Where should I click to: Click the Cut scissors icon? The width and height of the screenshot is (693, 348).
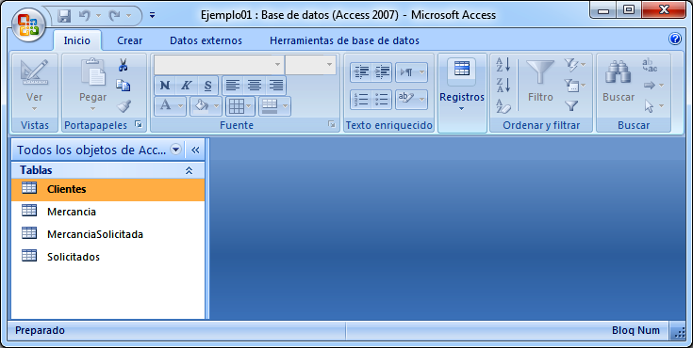[124, 65]
